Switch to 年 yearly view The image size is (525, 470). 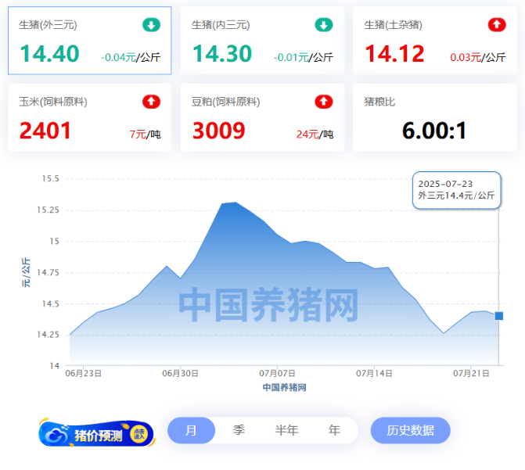(335, 430)
